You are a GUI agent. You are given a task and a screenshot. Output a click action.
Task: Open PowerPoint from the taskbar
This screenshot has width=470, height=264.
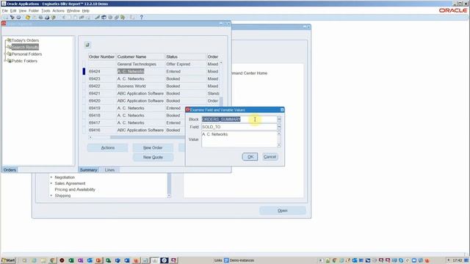coord(98,260)
